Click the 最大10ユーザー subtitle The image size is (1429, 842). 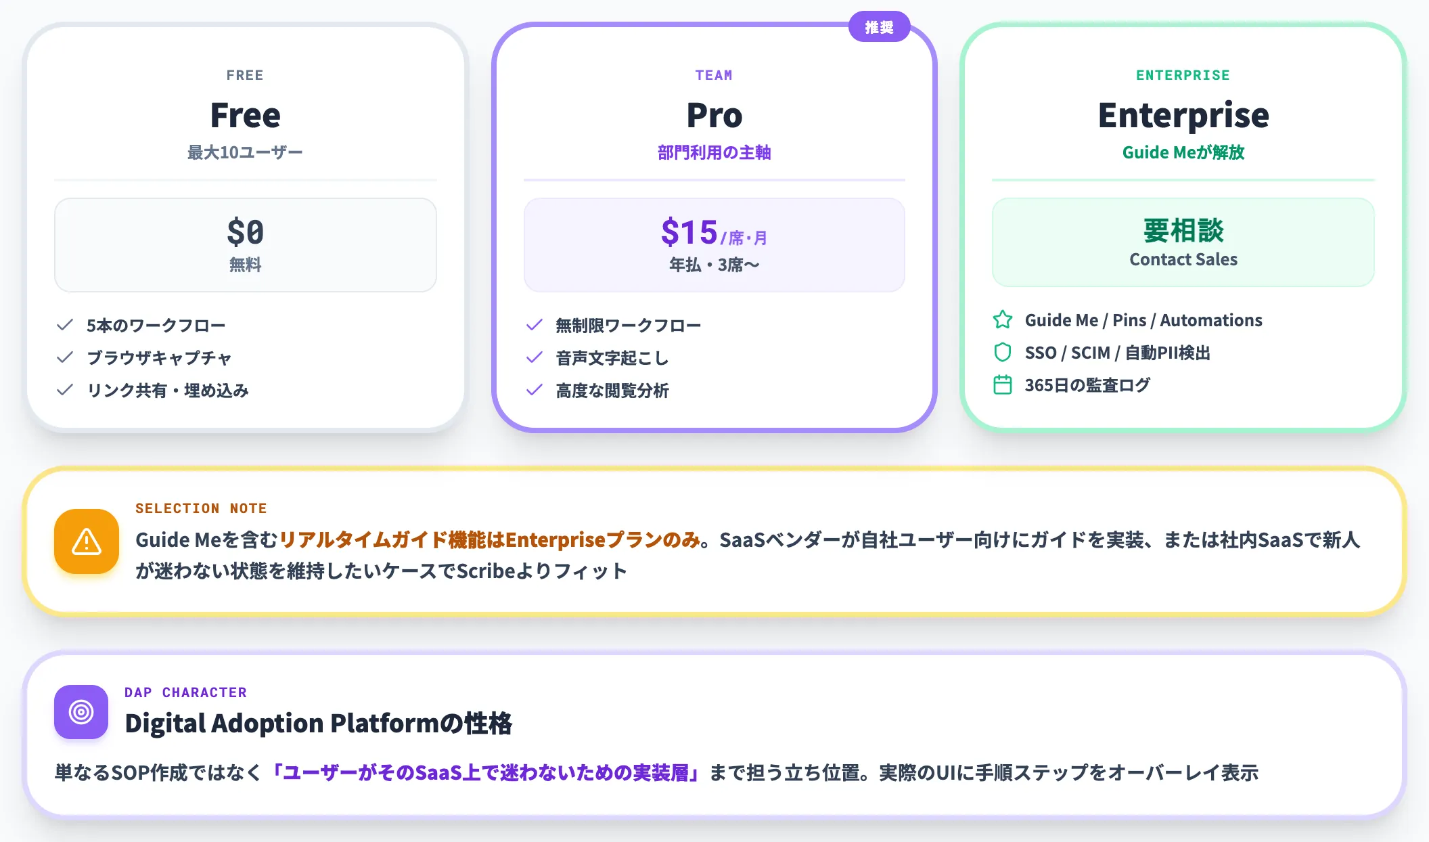coord(245,152)
